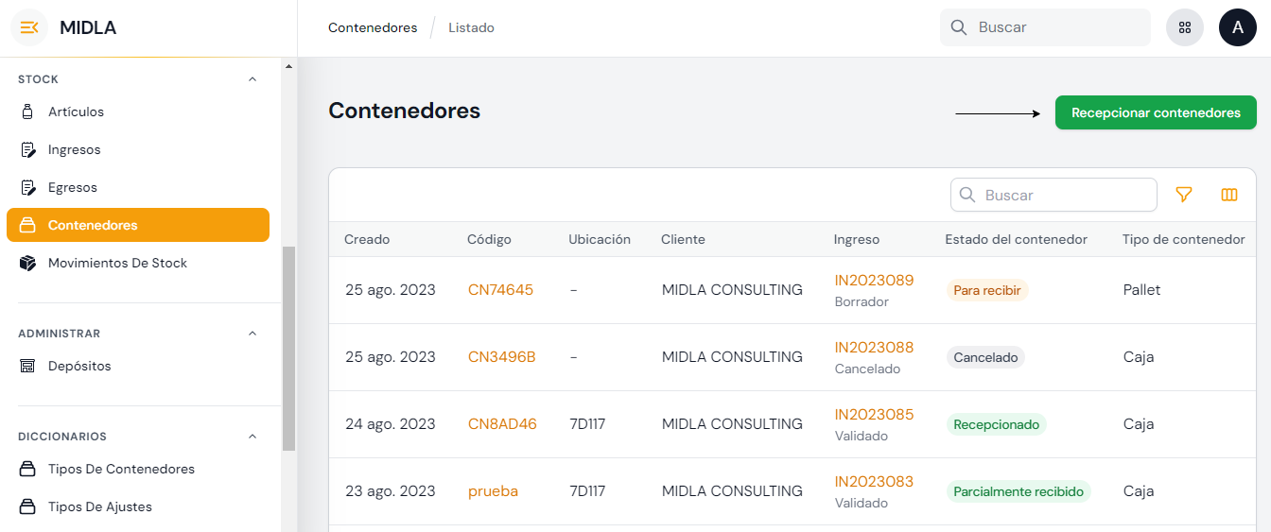Image resolution: width=1271 pixels, height=532 pixels.
Task: Click the Depósitos warehouse icon
Action: 28,366
